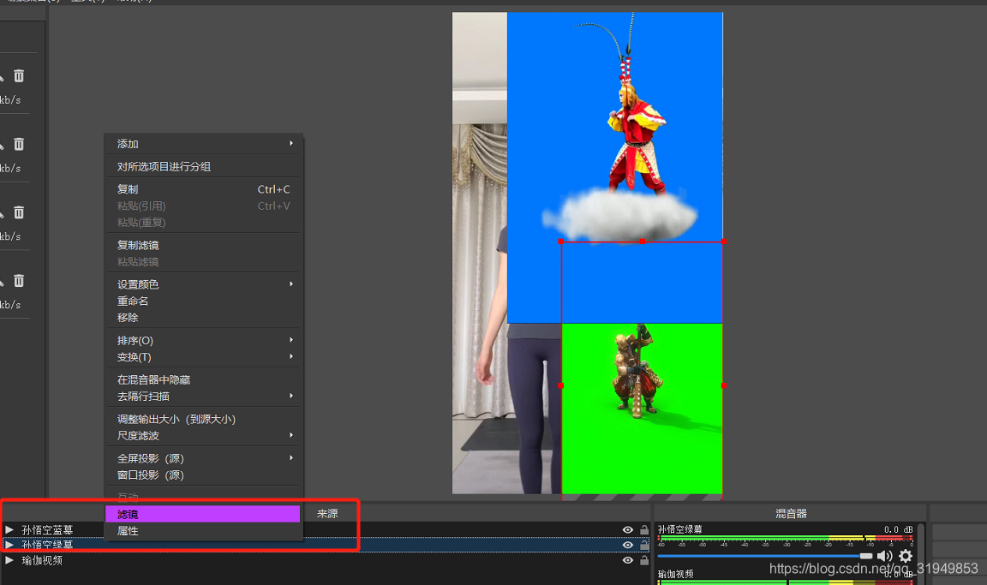Screen dimensions: 987x585
Task: Expand the triangle beside 瑜伽视频
Action: point(9,560)
